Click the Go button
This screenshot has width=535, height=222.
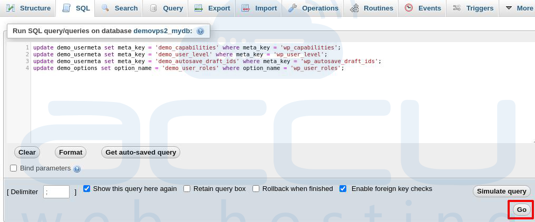pos(521,210)
